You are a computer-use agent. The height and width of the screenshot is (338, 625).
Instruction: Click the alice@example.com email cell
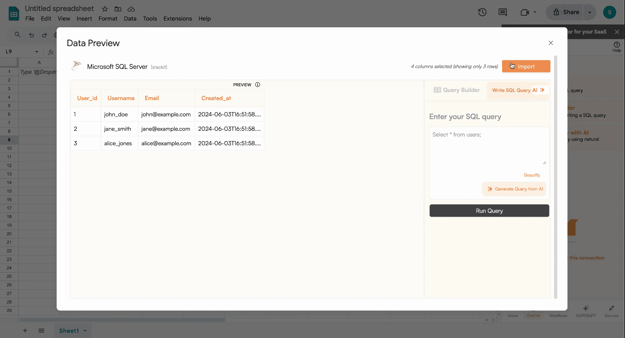coord(166,143)
